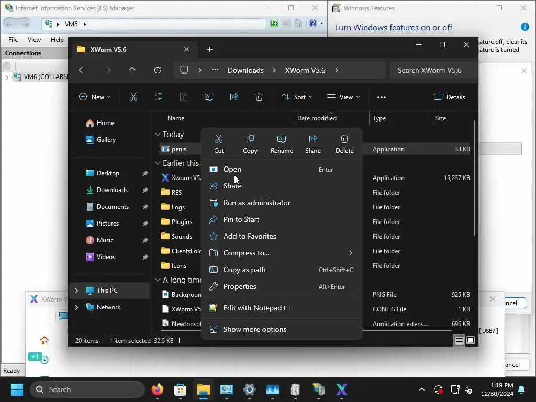Open the New dropdown menu
The image size is (536, 402).
click(x=95, y=97)
